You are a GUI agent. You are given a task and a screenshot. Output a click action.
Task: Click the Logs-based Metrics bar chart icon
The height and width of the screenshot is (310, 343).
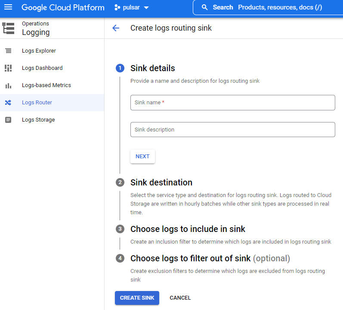click(8, 85)
